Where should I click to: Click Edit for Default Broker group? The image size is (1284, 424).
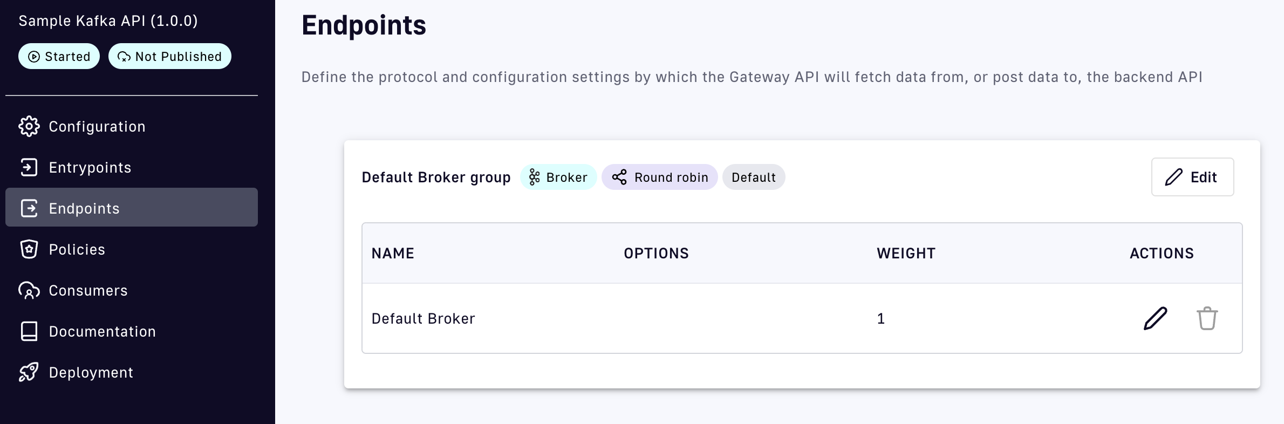coord(1192,177)
